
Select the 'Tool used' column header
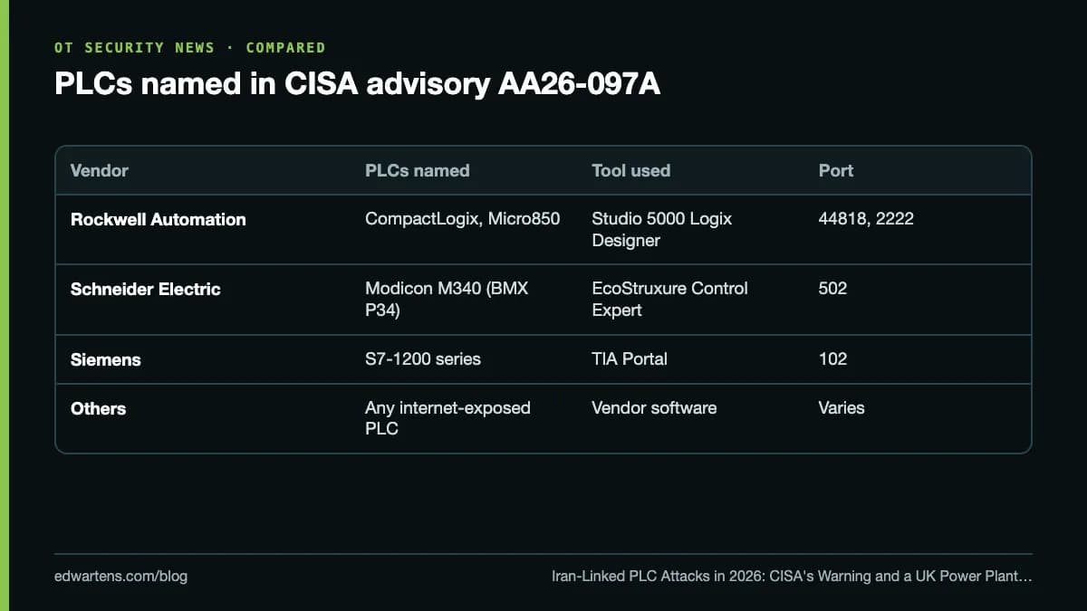[x=631, y=170]
